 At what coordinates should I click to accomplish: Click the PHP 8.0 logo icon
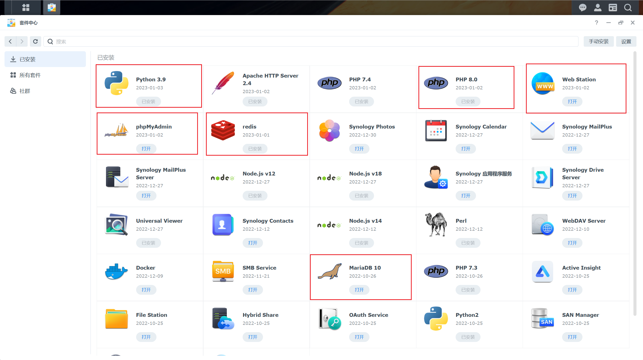(x=436, y=83)
